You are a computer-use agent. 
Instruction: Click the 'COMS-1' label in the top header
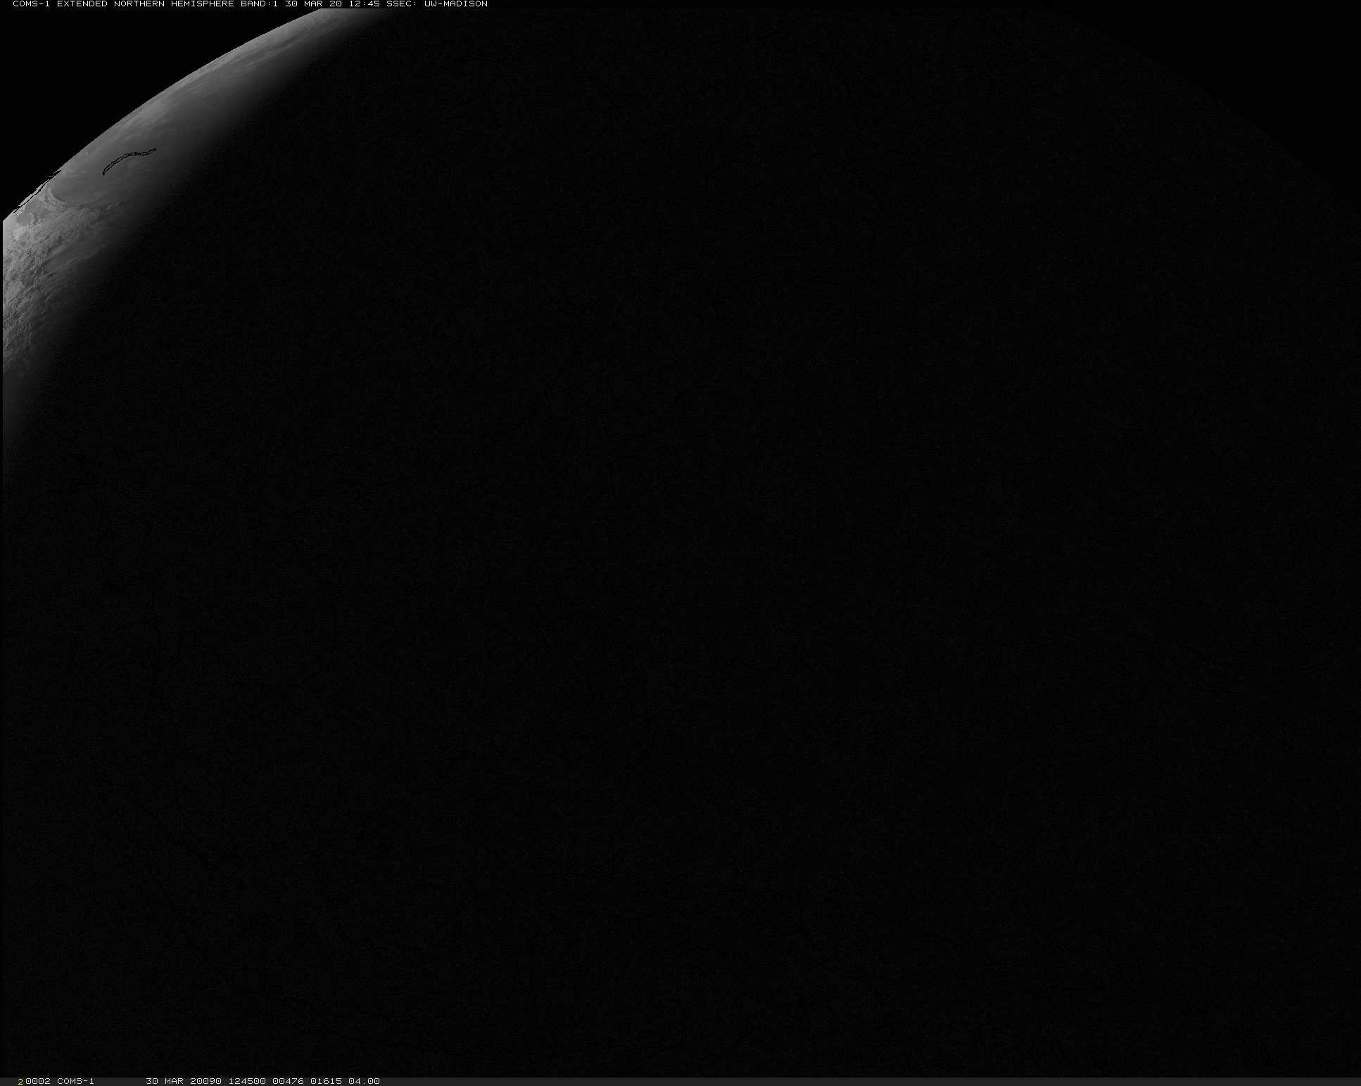(32, 4)
